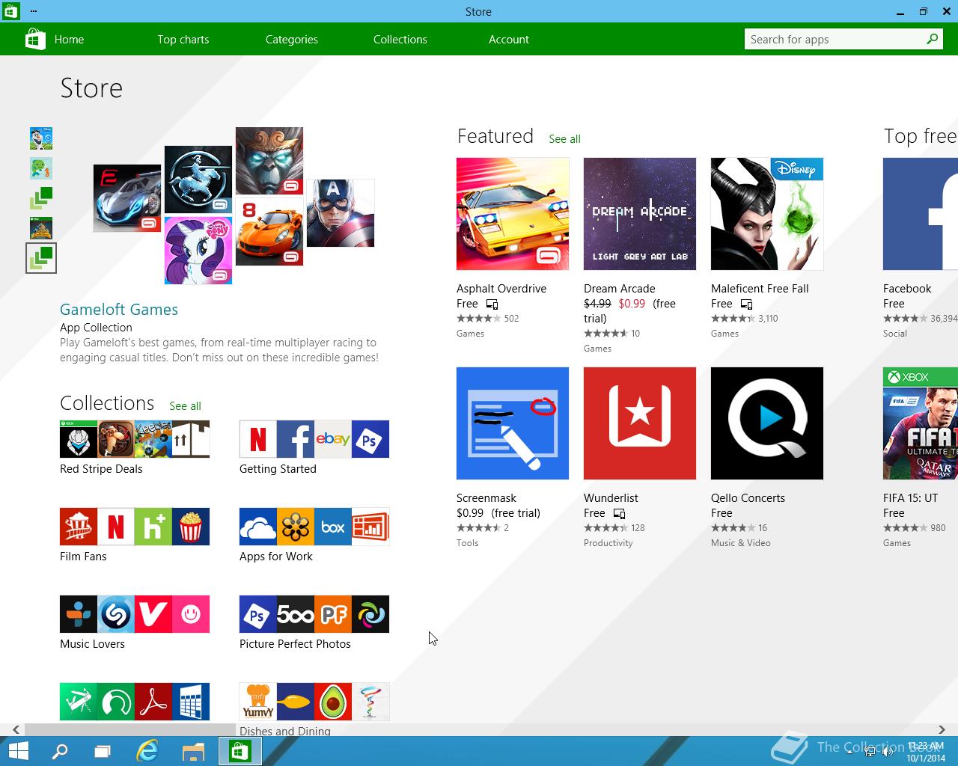Open the Maleficent Free Fall tile
The width and height of the screenshot is (958, 766).
point(767,214)
